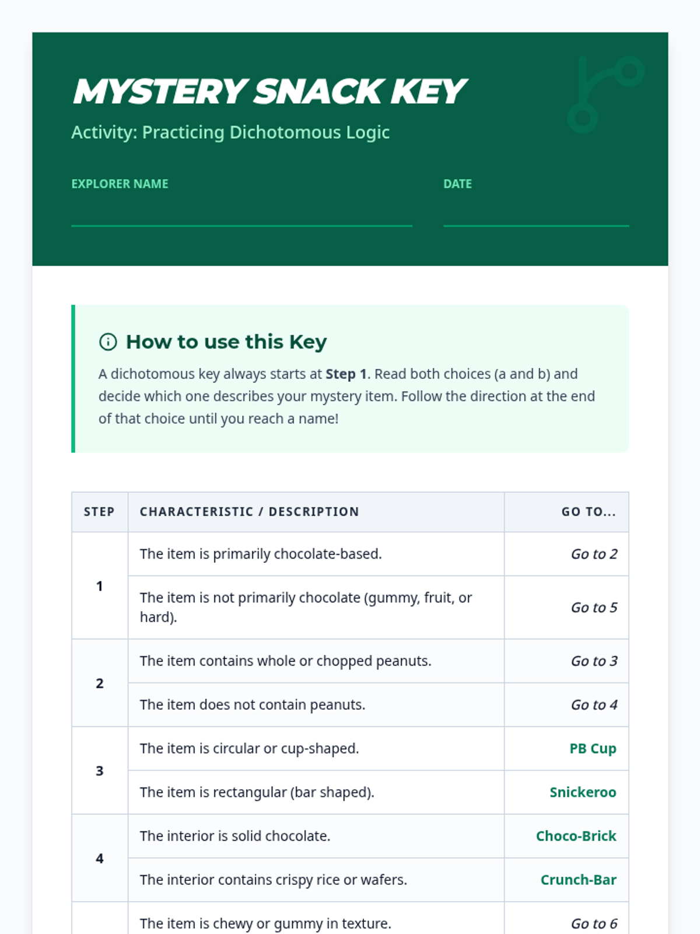
Task: Click the Crunch-Bar result name
Action: pyautogui.click(x=578, y=880)
